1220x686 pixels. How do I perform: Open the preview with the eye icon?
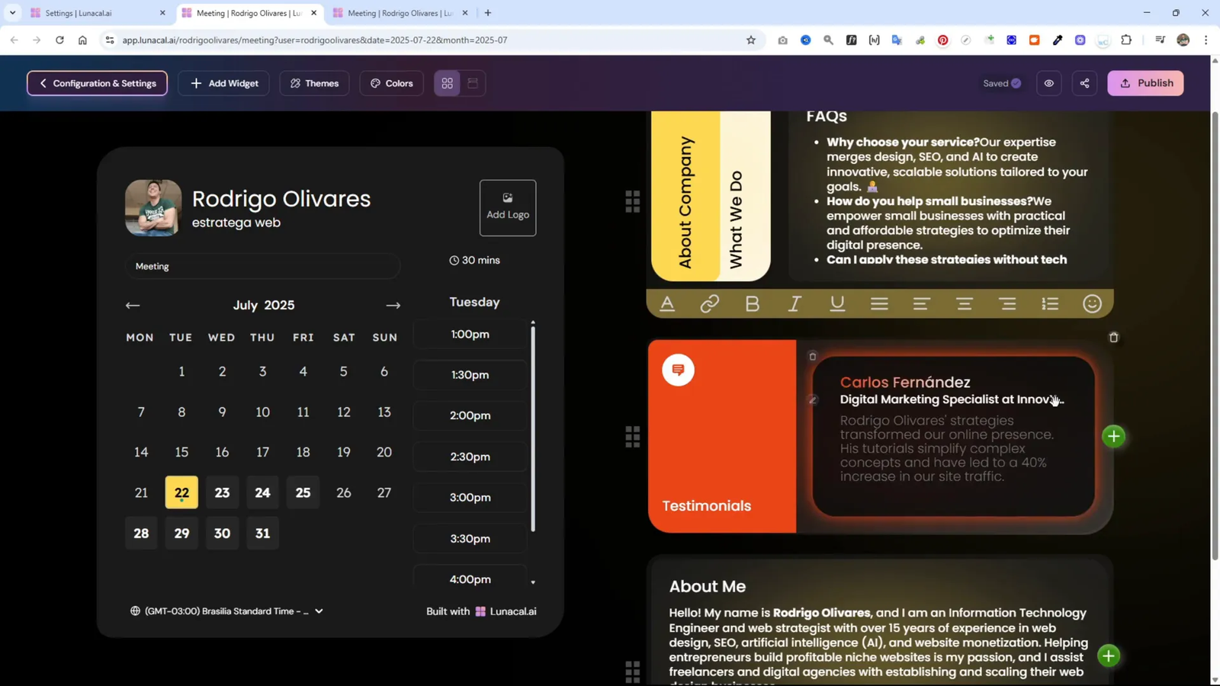(1048, 83)
